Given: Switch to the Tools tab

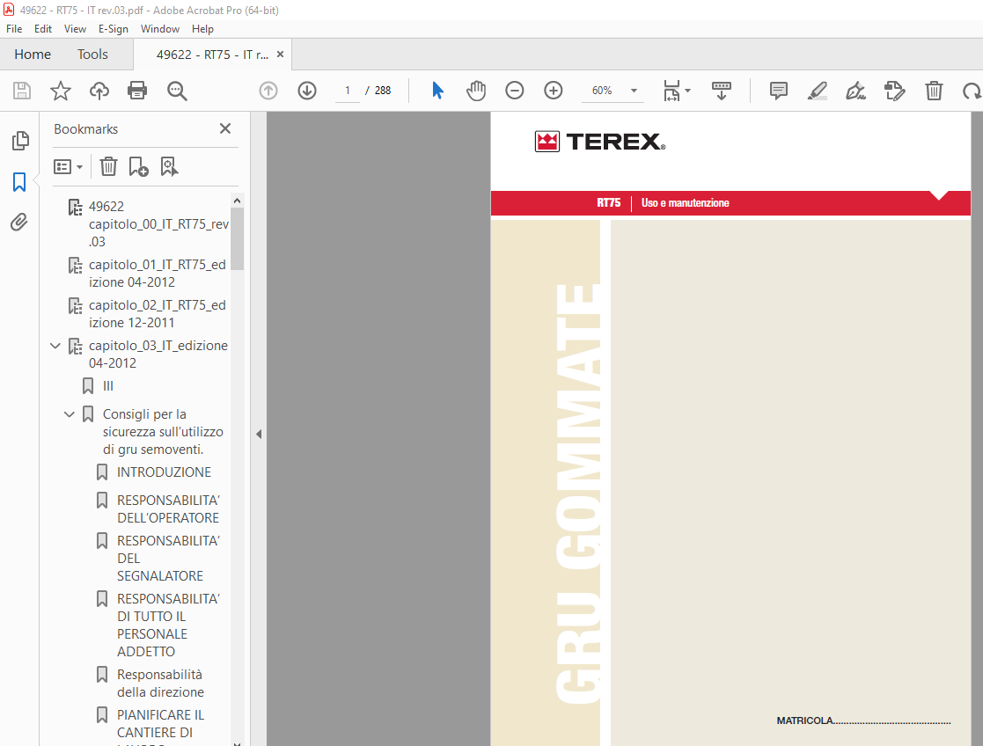Looking at the screenshot, I should coord(92,55).
